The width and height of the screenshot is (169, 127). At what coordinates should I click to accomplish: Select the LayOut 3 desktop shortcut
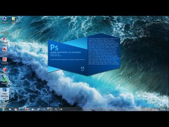coord(5,61)
